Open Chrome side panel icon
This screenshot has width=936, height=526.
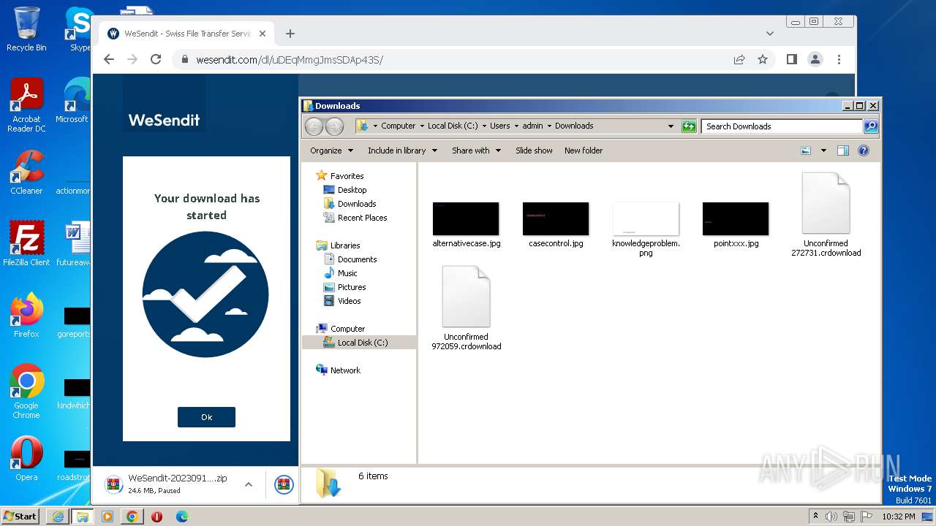tap(791, 60)
